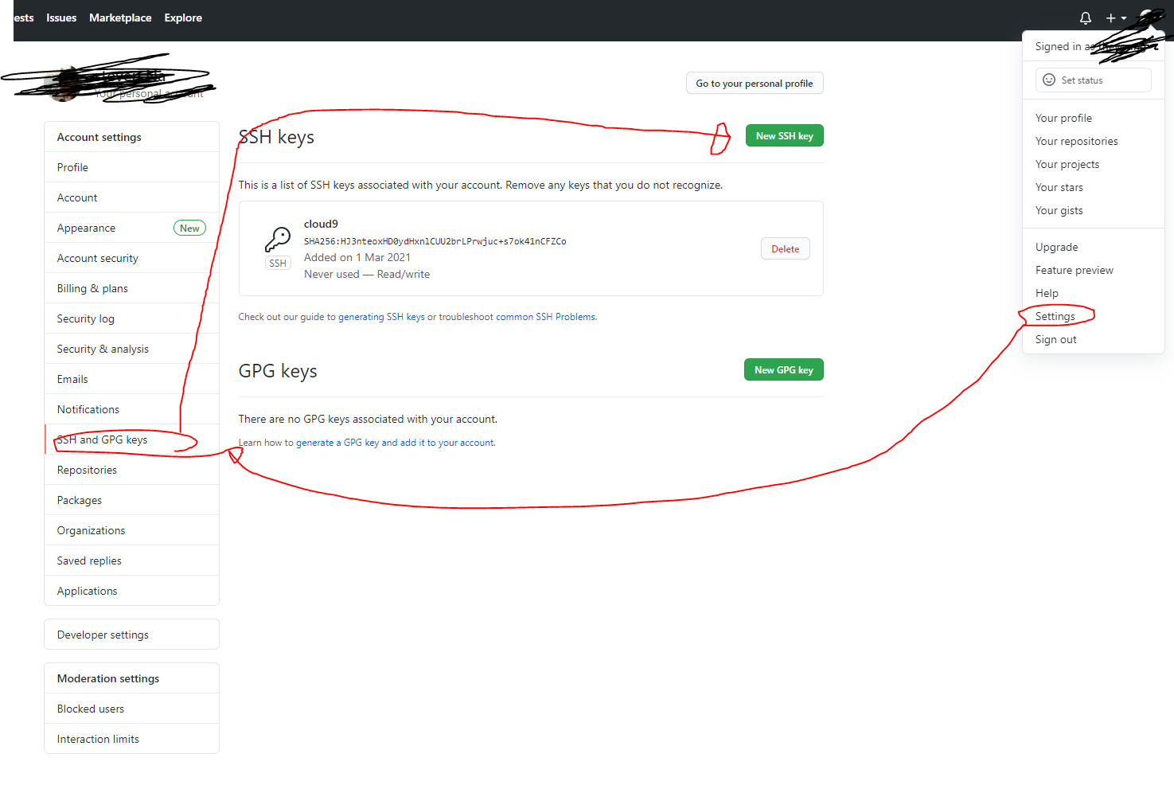Choose Feature preview from the user menu
Screen dimensions: 1174x789
pos(1093,270)
